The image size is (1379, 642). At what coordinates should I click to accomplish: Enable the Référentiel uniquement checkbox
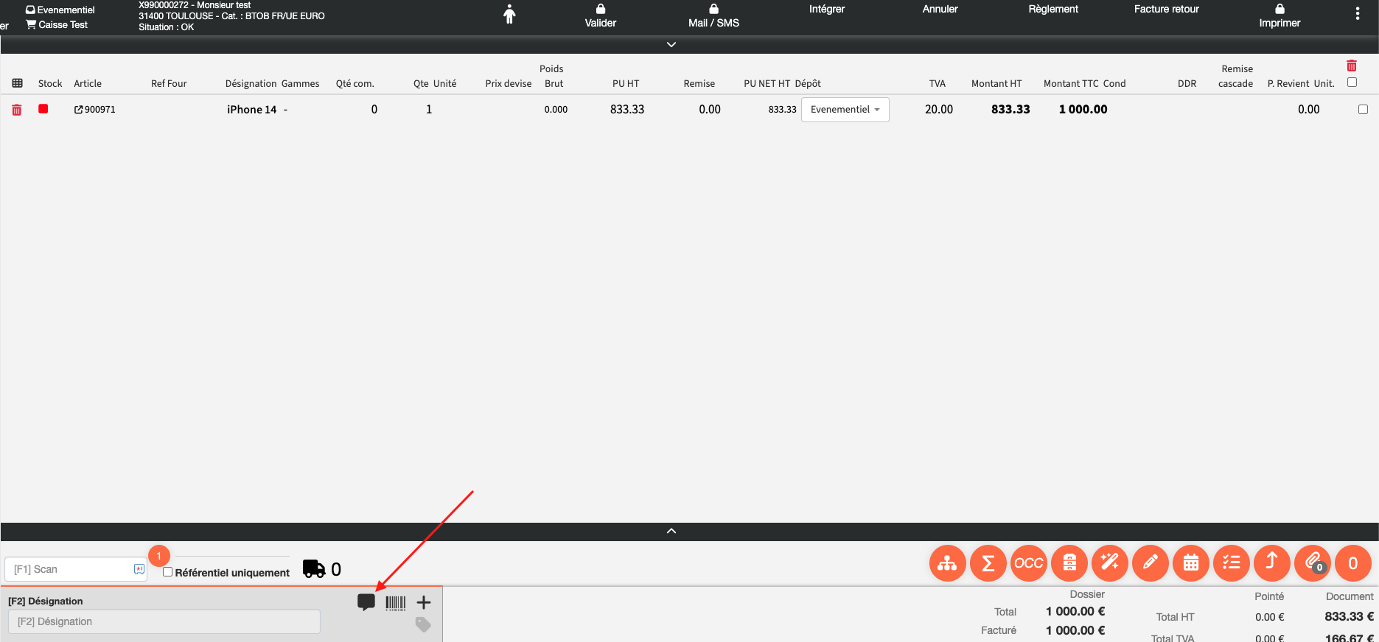[x=168, y=572]
